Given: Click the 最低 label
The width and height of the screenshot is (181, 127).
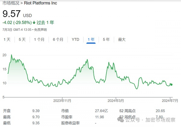Looking at the screenshot, I should tap(7, 123).
